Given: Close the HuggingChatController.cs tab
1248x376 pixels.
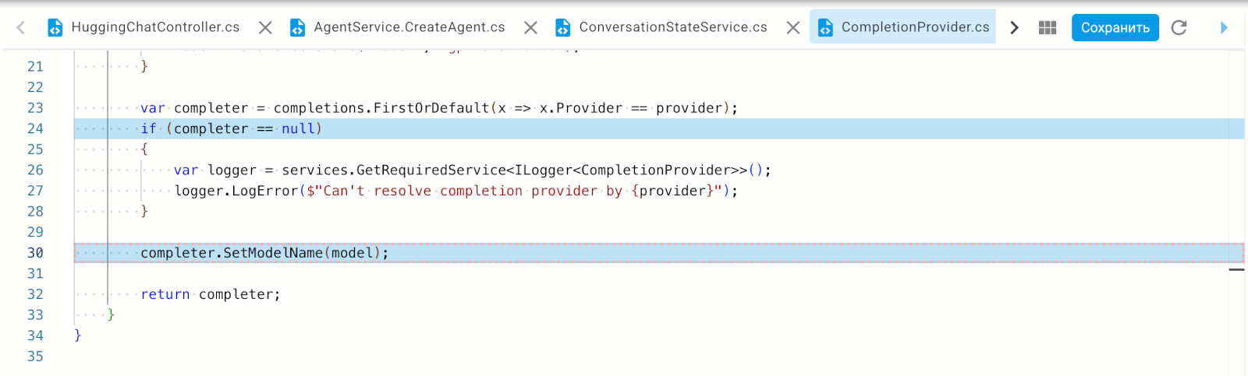Looking at the screenshot, I should tap(265, 28).
